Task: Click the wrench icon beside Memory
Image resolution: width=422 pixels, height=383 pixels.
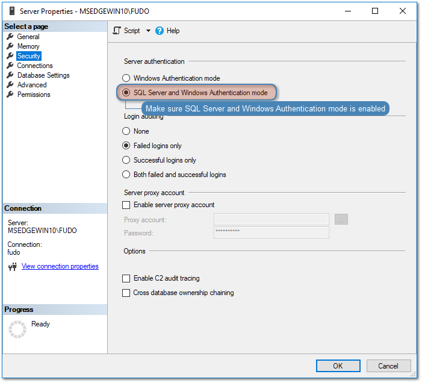Action: [10, 46]
